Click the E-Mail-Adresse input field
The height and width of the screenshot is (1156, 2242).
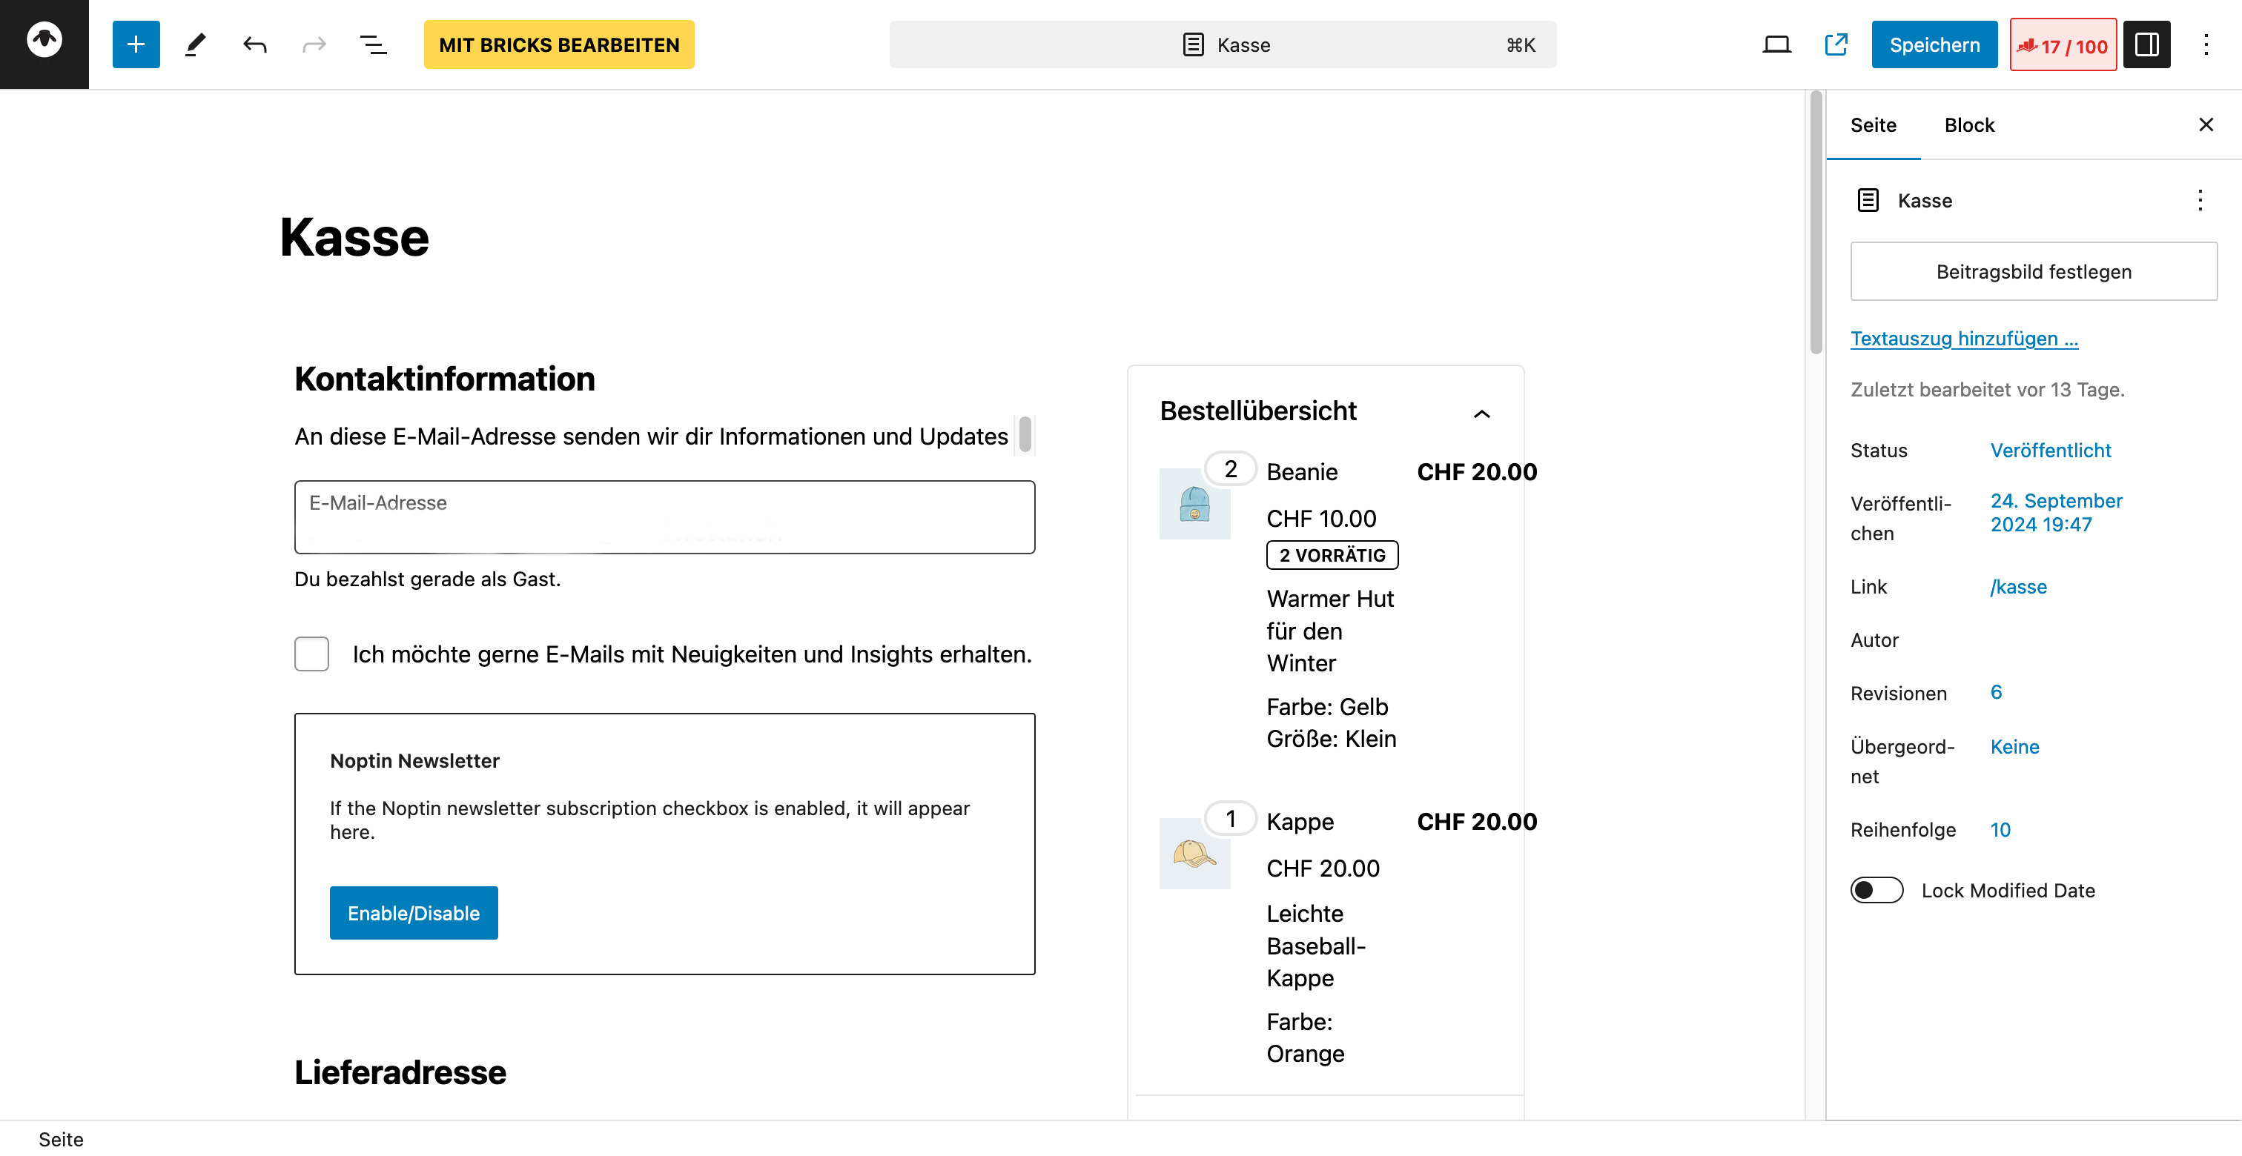pos(664,516)
